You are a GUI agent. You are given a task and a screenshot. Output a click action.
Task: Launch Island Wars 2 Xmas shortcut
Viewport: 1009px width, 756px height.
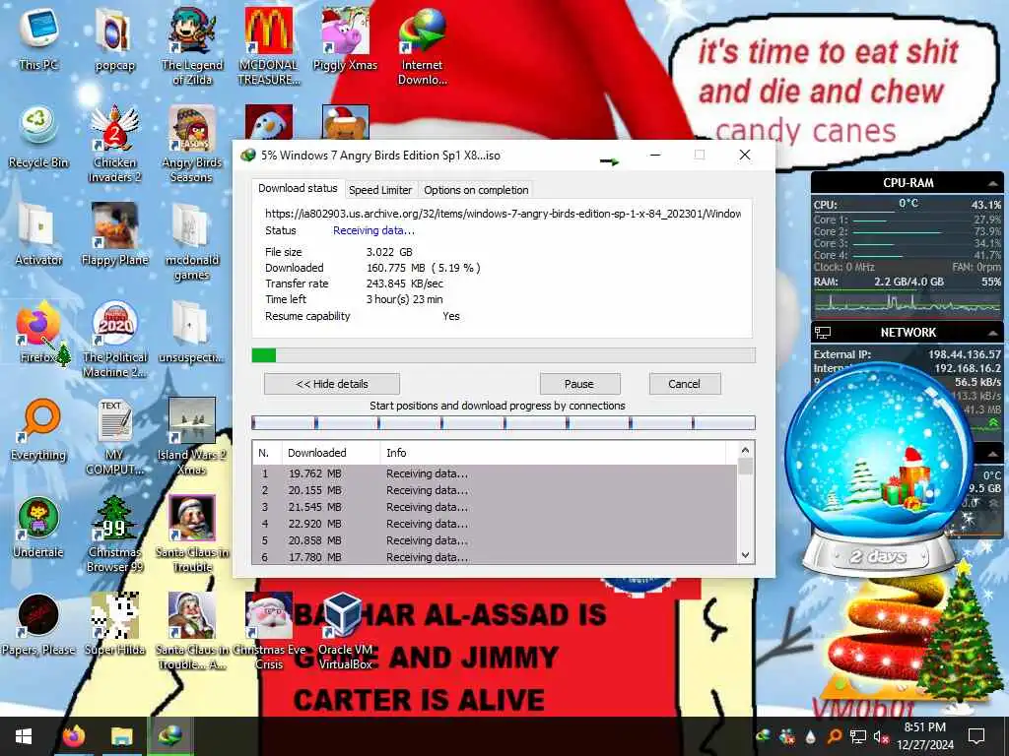coord(192,436)
